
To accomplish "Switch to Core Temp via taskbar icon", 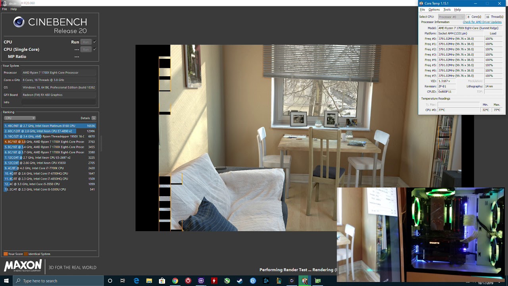I will coord(305,281).
